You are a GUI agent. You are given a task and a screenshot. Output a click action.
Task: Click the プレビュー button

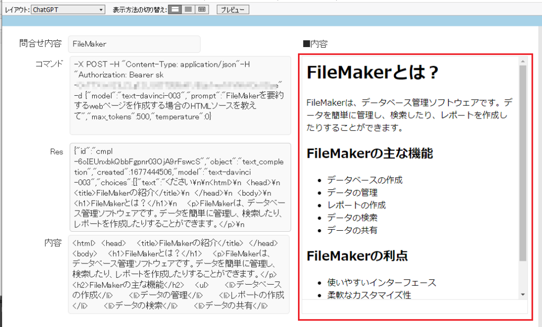click(232, 10)
